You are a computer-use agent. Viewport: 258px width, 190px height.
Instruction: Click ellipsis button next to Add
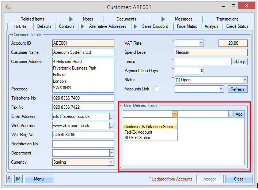tap(231, 114)
